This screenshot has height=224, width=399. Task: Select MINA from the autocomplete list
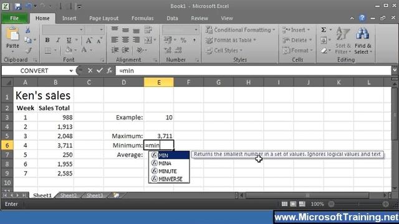tap(169, 163)
